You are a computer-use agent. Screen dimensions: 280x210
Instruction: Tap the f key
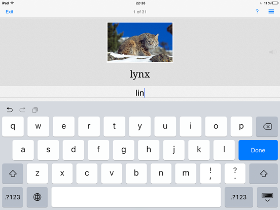coord(98,150)
